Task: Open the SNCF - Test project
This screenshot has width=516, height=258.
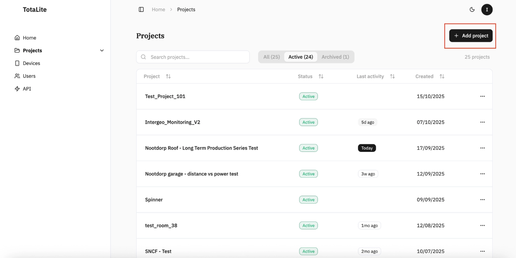Action: [x=158, y=251]
